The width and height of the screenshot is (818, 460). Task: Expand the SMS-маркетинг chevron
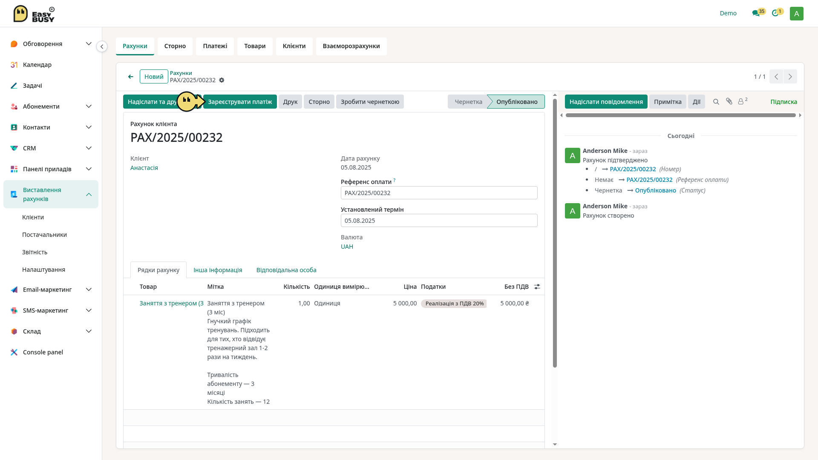tap(89, 310)
